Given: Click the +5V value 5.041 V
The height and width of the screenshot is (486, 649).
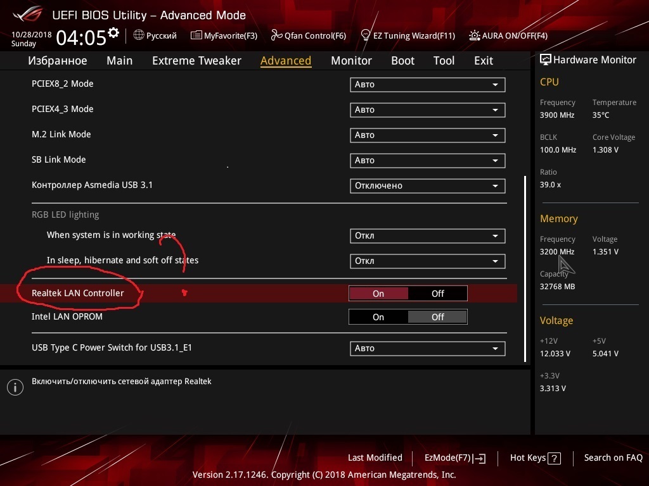Looking at the screenshot, I should point(605,353).
